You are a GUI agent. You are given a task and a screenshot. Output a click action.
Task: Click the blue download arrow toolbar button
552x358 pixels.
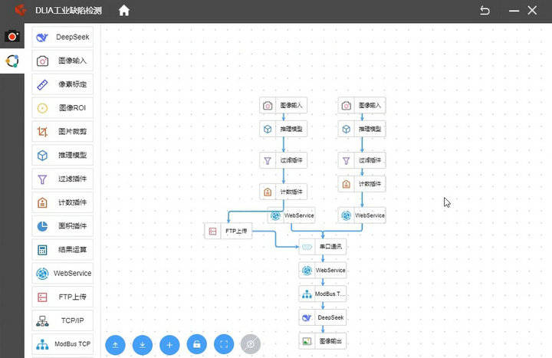click(x=143, y=344)
